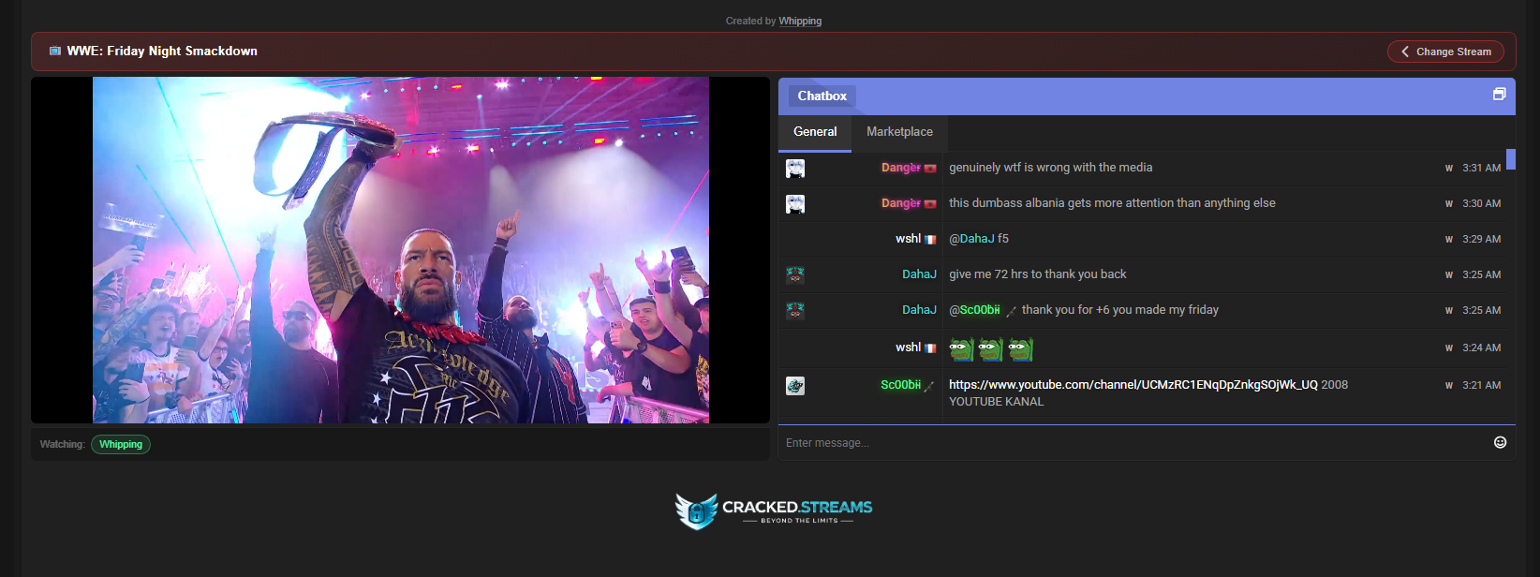
Task: Click the WWE Smackdown video player
Action: pyautogui.click(x=401, y=250)
